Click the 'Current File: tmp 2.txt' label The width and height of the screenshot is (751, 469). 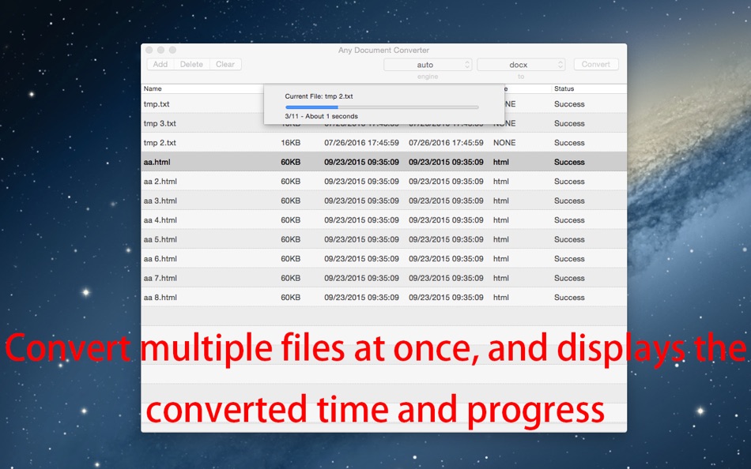(x=319, y=96)
